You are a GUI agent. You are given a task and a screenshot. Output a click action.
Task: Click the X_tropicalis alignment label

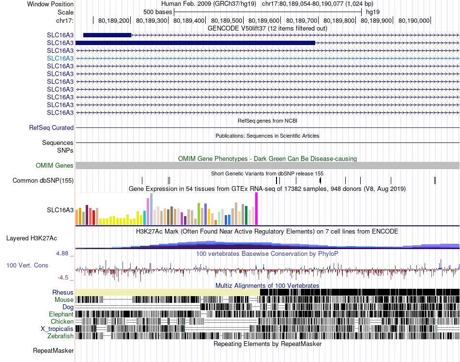[x=57, y=329]
